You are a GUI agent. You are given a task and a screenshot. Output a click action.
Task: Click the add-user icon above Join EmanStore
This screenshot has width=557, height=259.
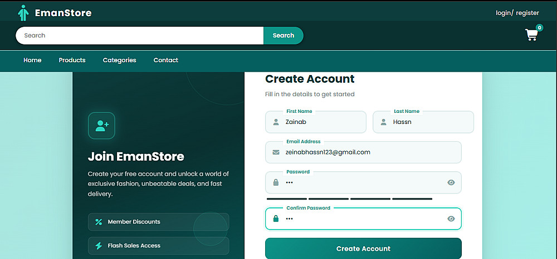click(101, 126)
